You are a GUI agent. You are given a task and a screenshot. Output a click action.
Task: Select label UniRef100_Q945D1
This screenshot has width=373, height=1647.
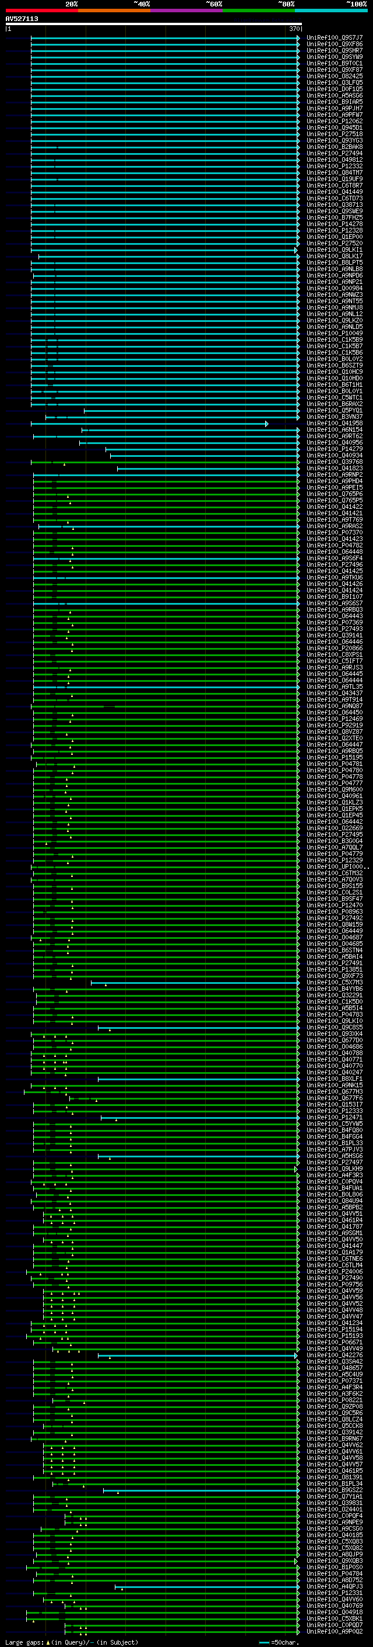point(335,128)
